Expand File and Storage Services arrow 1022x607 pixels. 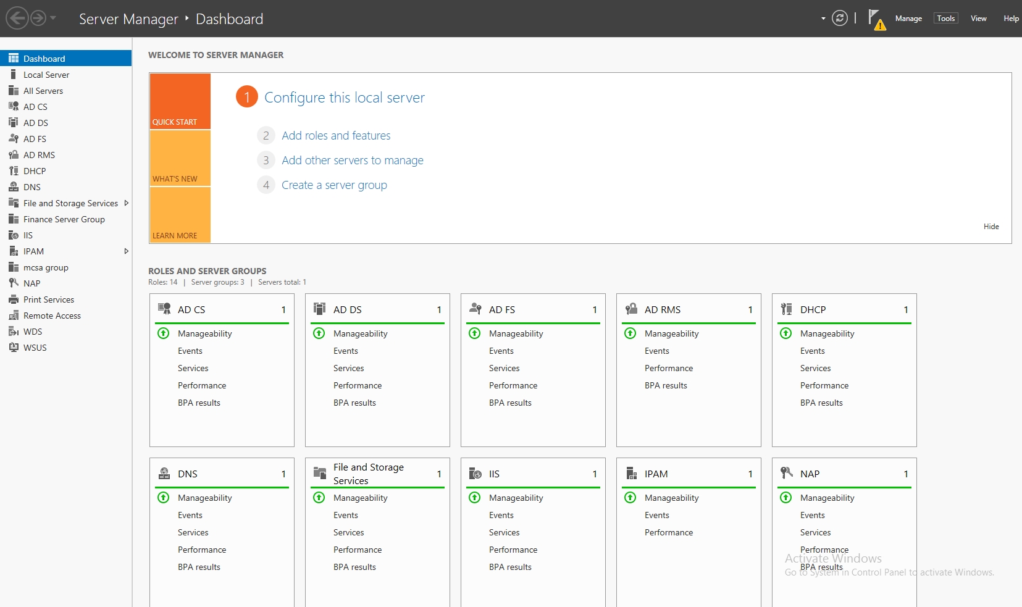click(126, 203)
